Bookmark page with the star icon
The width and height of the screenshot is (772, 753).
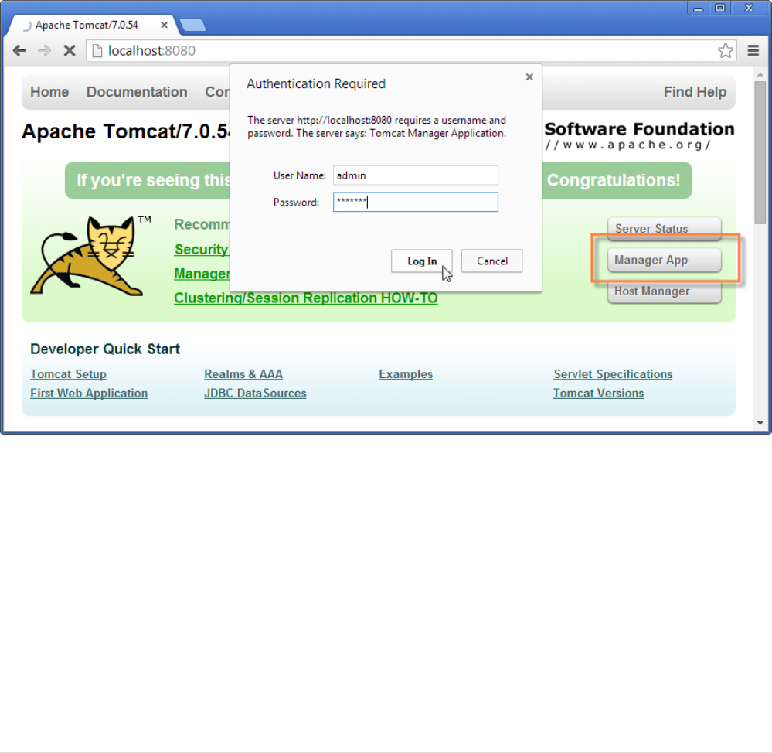coord(725,50)
